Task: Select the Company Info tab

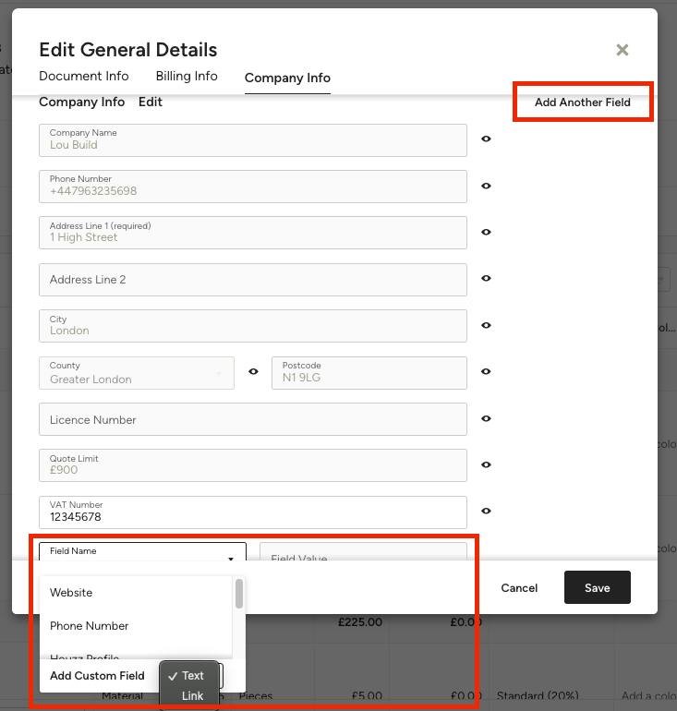Action: (287, 78)
